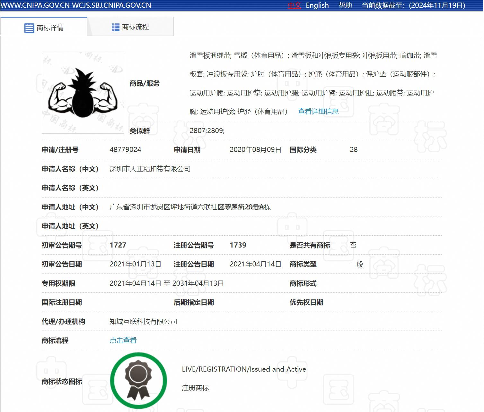This screenshot has height=412, width=484.
Task: Select registration announcement issue 1739
Action: pyautogui.click(x=238, y=245)
